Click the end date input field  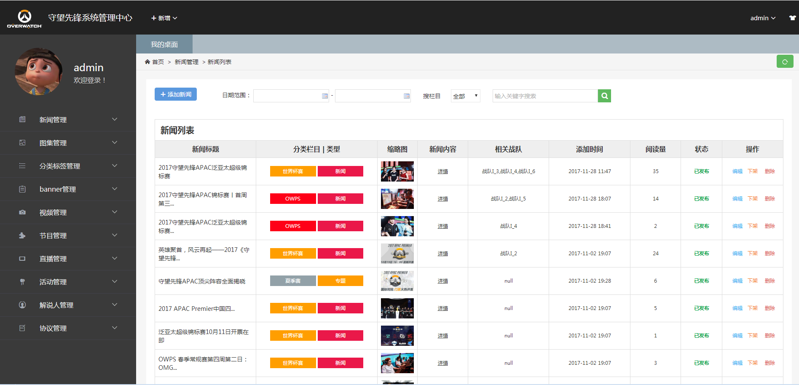373,96
